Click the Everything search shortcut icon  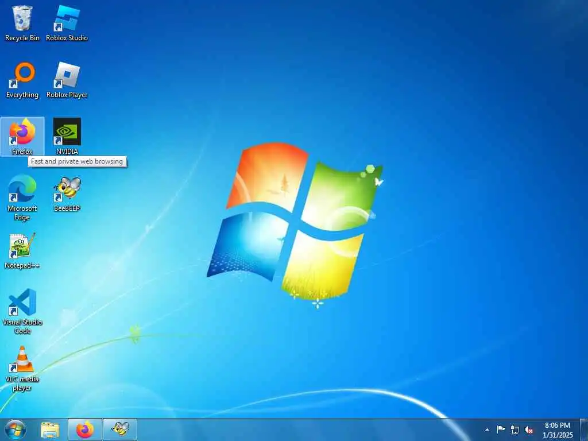(x=22, y=80)
